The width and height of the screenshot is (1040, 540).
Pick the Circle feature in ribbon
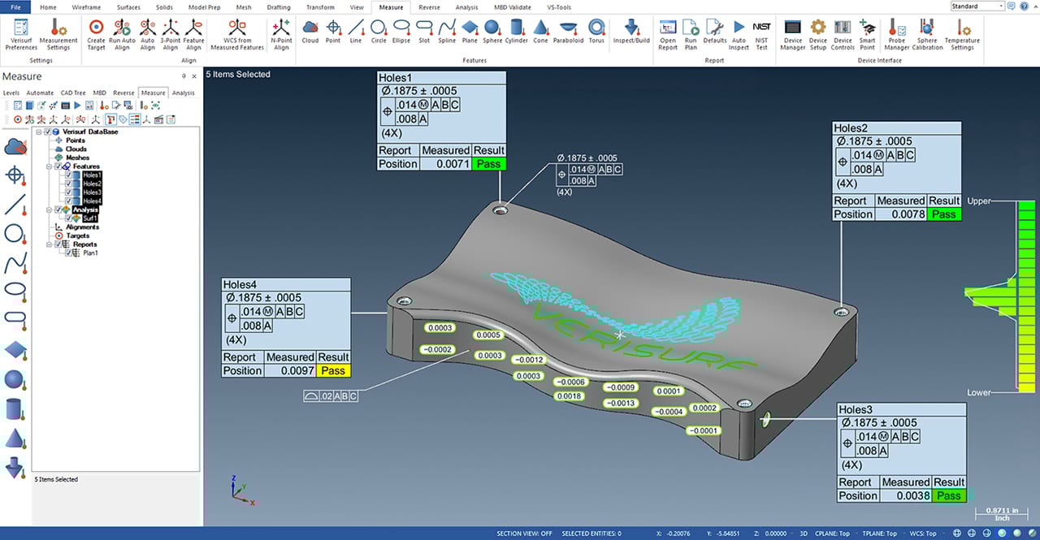[x=379, y=32]
